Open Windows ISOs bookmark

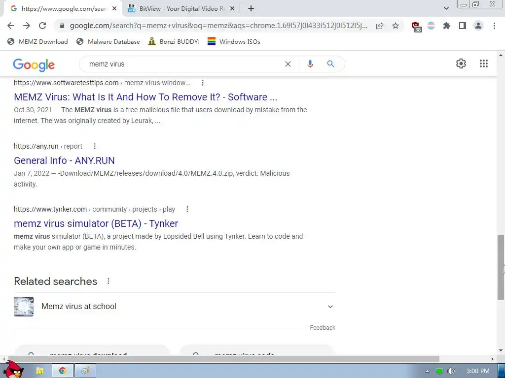point(234,41)
